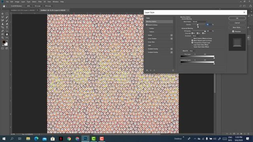Viewport: 253px width, 142px height.
Task: Click the Fill Opacity slider handle
Action: 205,31
